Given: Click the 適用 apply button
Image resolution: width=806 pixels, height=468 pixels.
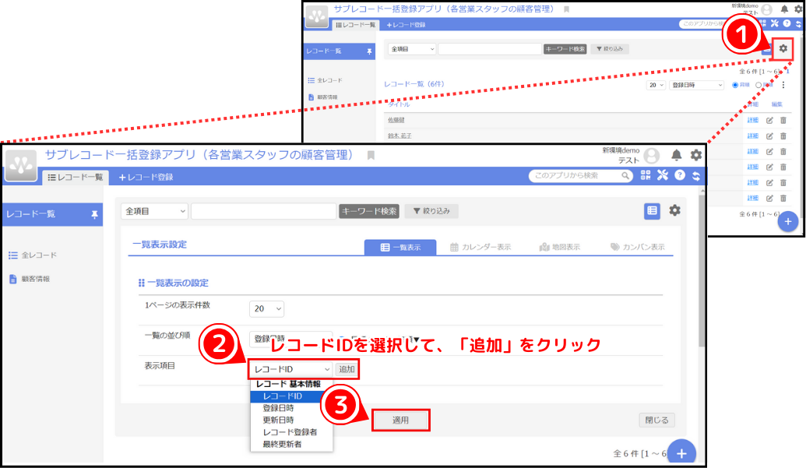Looking at the screenshot, I should [401, 420].
